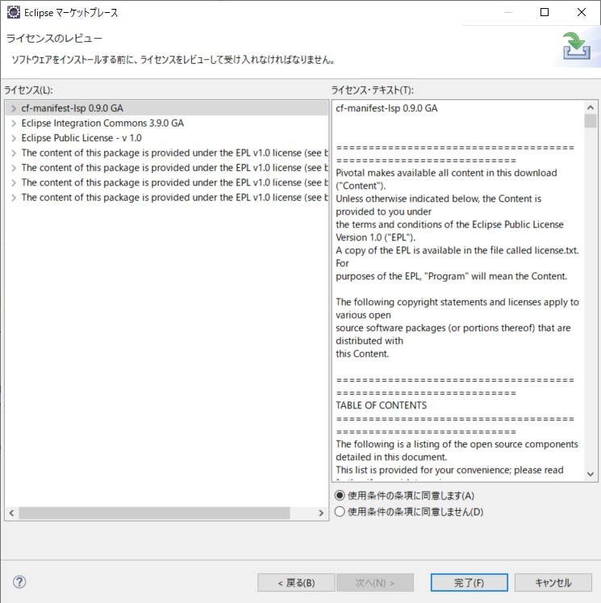Expand the second EPL v1.0 package entry
Screen dimensions: 601x603
pos(14,168)
